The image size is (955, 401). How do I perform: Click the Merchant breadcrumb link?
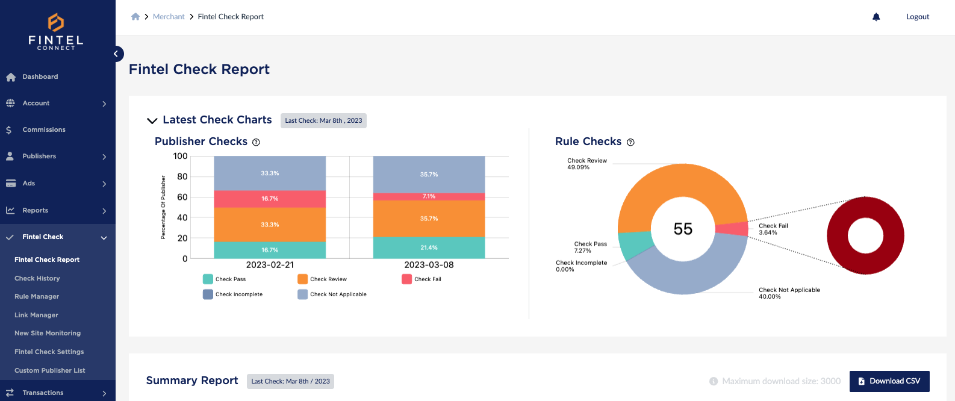(x=169, y=17)
